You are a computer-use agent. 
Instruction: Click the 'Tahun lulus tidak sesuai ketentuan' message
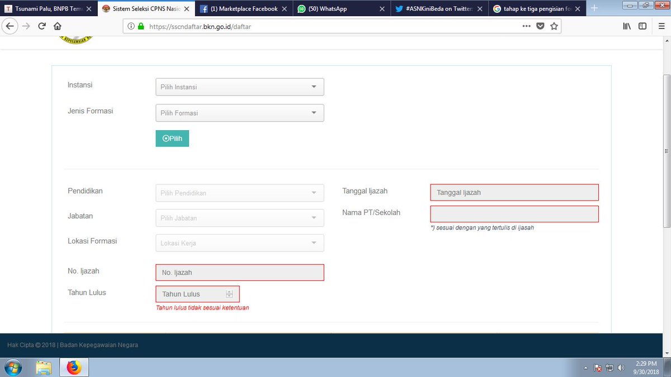202,308
